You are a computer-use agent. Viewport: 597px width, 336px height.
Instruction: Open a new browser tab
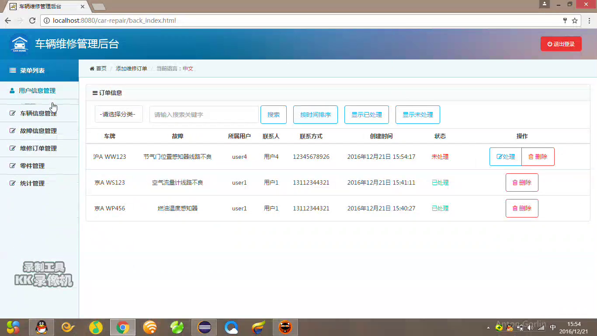(99, 7)
